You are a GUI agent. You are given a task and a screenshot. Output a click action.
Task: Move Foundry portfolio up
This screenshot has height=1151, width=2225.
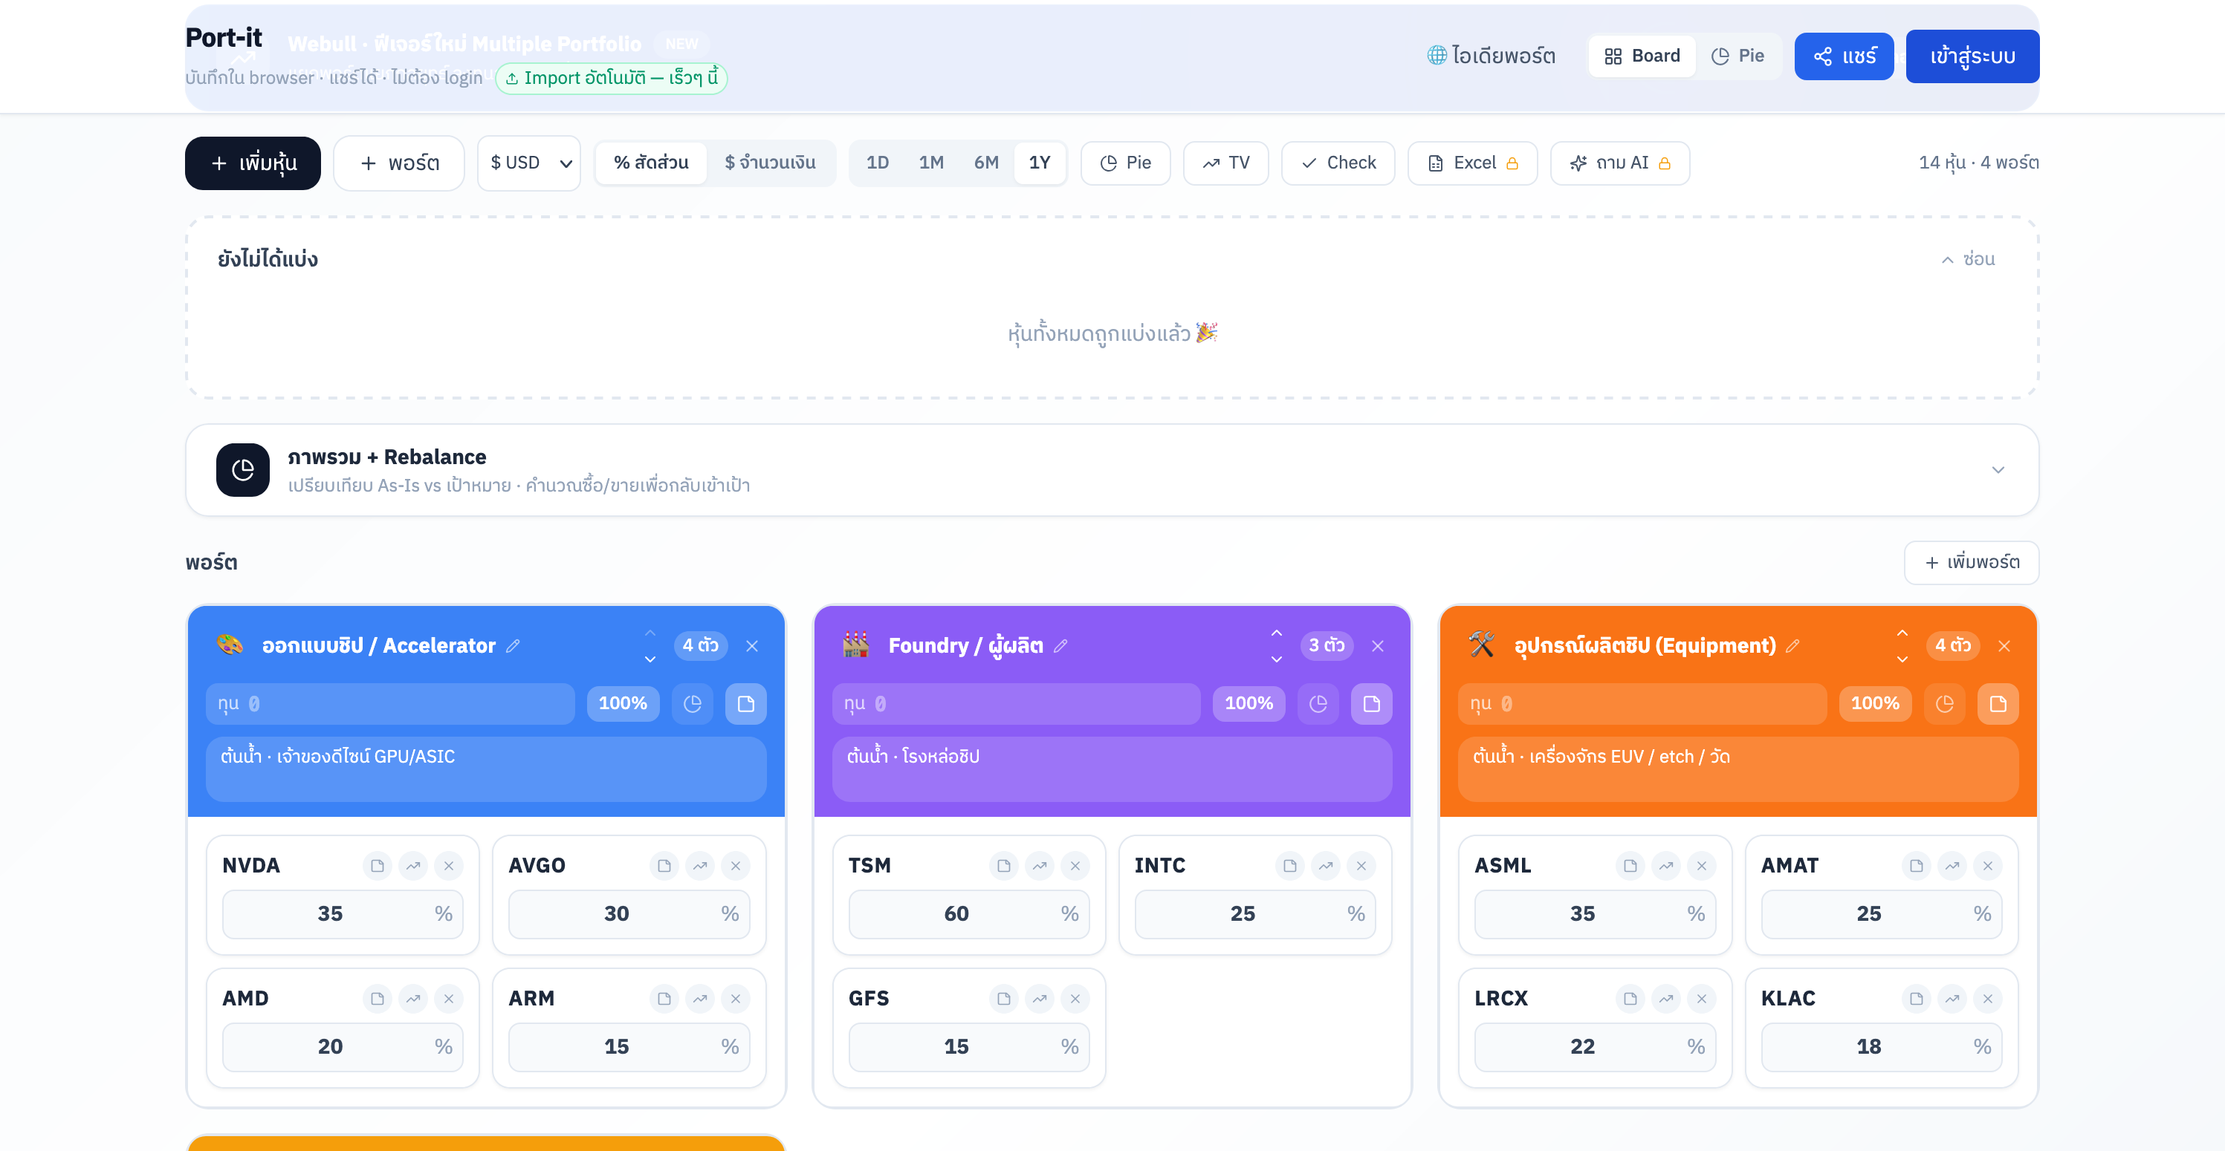1277,633
